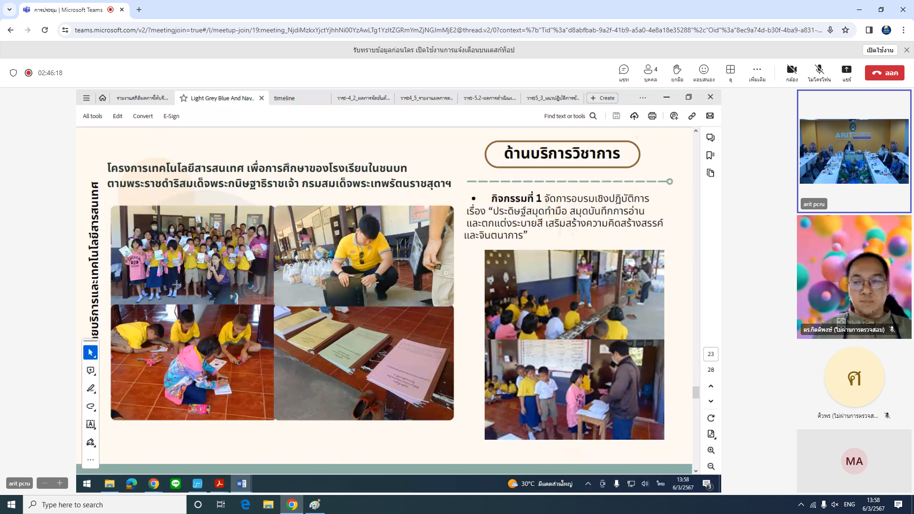Zoom out on the PDF
Viewport: 914px width, 514px height.
click(711, 466)
